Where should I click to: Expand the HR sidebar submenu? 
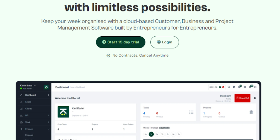click(48, 116)
